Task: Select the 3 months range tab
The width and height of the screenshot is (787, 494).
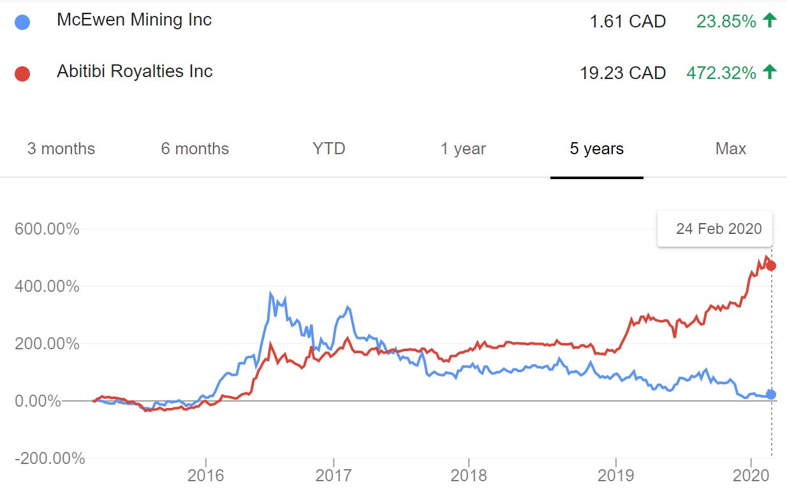Action: 61,149
